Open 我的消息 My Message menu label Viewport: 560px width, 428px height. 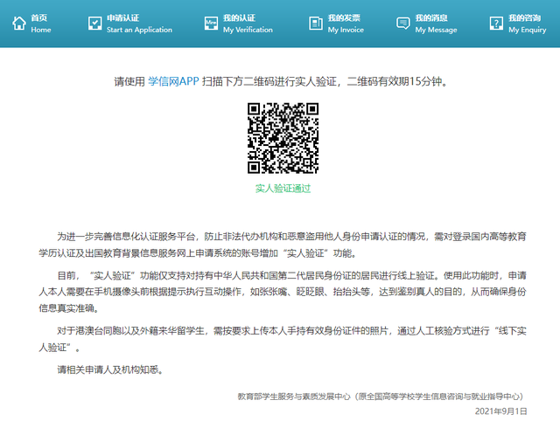pyautogui.click(x=436, y=24)
